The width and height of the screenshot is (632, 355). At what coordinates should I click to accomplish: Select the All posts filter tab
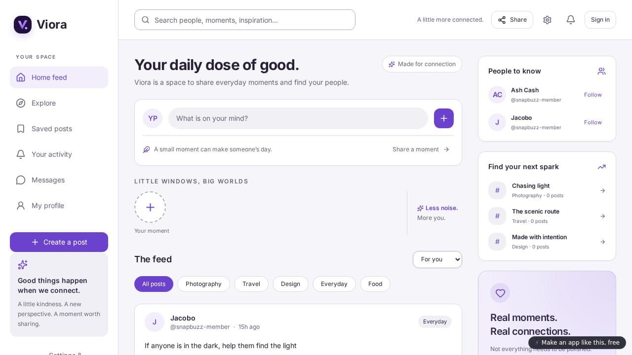click(x=154, y=284)
